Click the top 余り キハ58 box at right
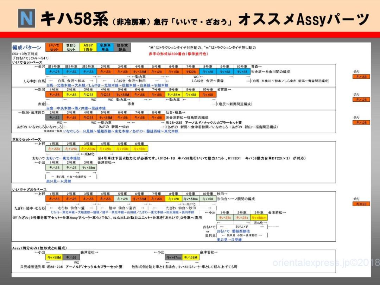Viewport: 380px width, 285px height. [x=361, y=77]
